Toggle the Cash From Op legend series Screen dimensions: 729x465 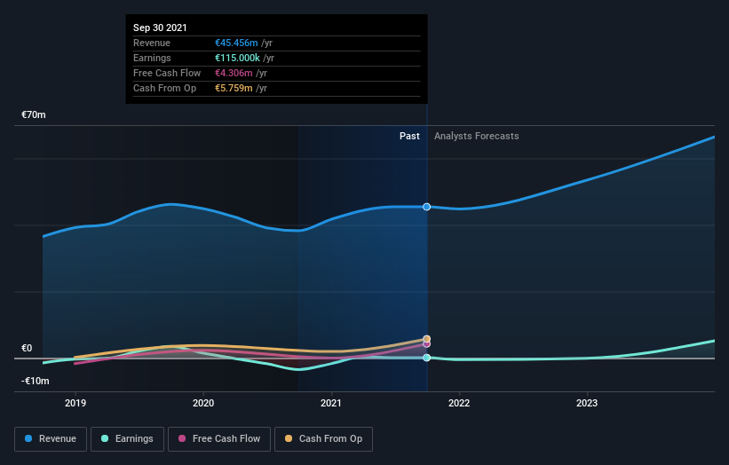(323, 439)
